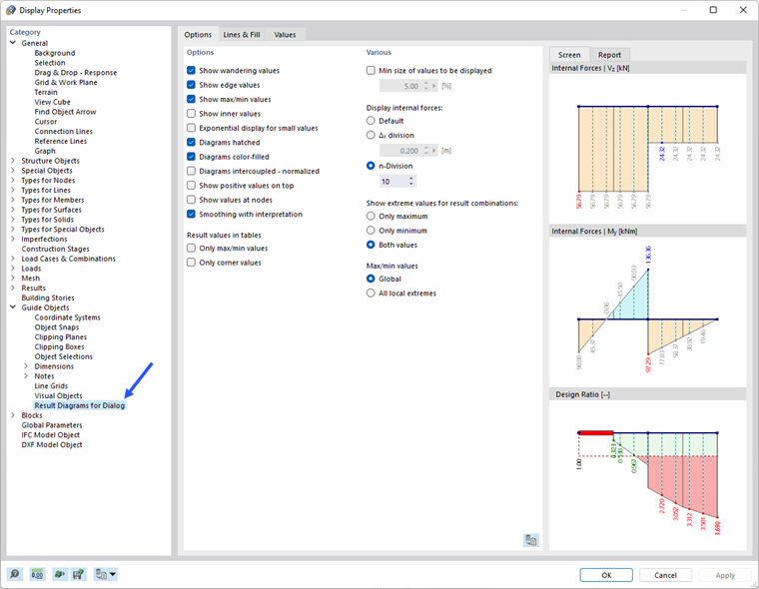Expand the Results category
Screen dimensions: 759x589
coord(13,288)
